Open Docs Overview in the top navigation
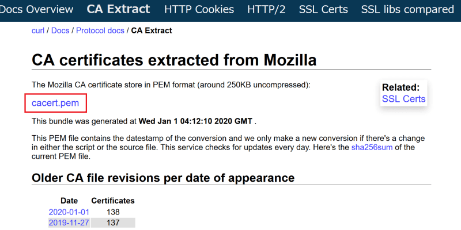 click(x=37, y=9)
